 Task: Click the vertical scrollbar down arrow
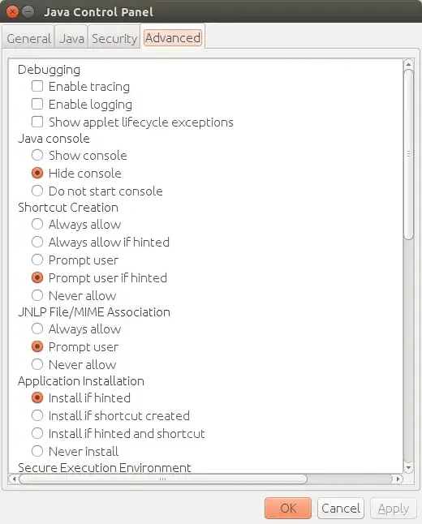[x=408, y=467]
